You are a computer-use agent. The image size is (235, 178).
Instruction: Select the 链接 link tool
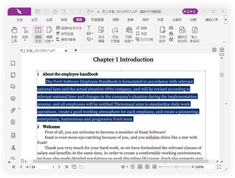tap(141, 28)
